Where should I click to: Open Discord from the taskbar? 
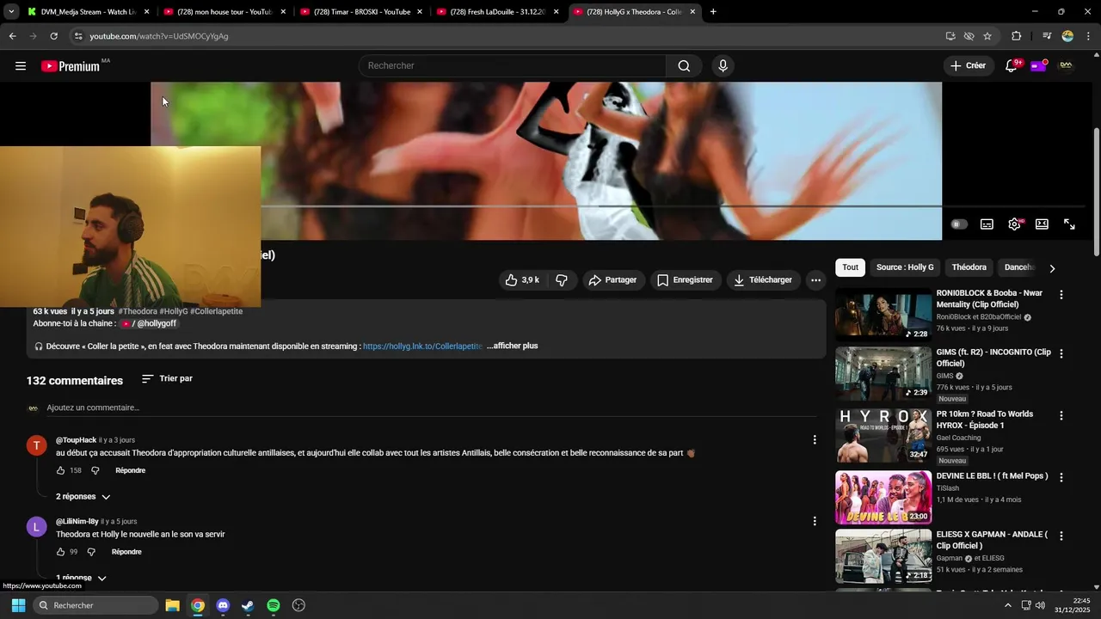click(x=223, y=605)
